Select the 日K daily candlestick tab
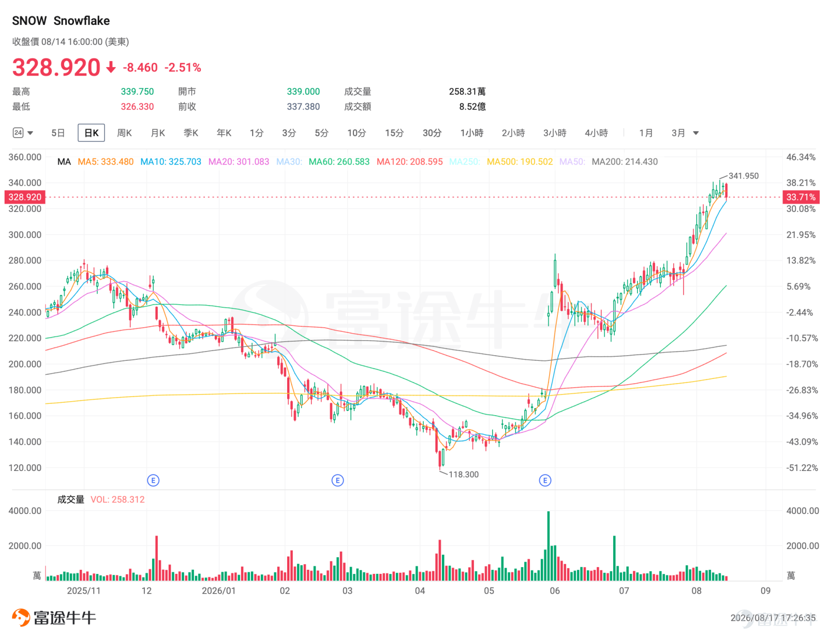828x638 pixels. point(92,133)
